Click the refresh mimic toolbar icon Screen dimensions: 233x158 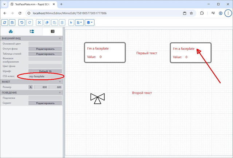click(5, 23)
